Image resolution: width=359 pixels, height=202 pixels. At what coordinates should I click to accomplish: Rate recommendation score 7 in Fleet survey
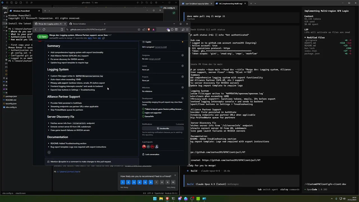point(156,182)
